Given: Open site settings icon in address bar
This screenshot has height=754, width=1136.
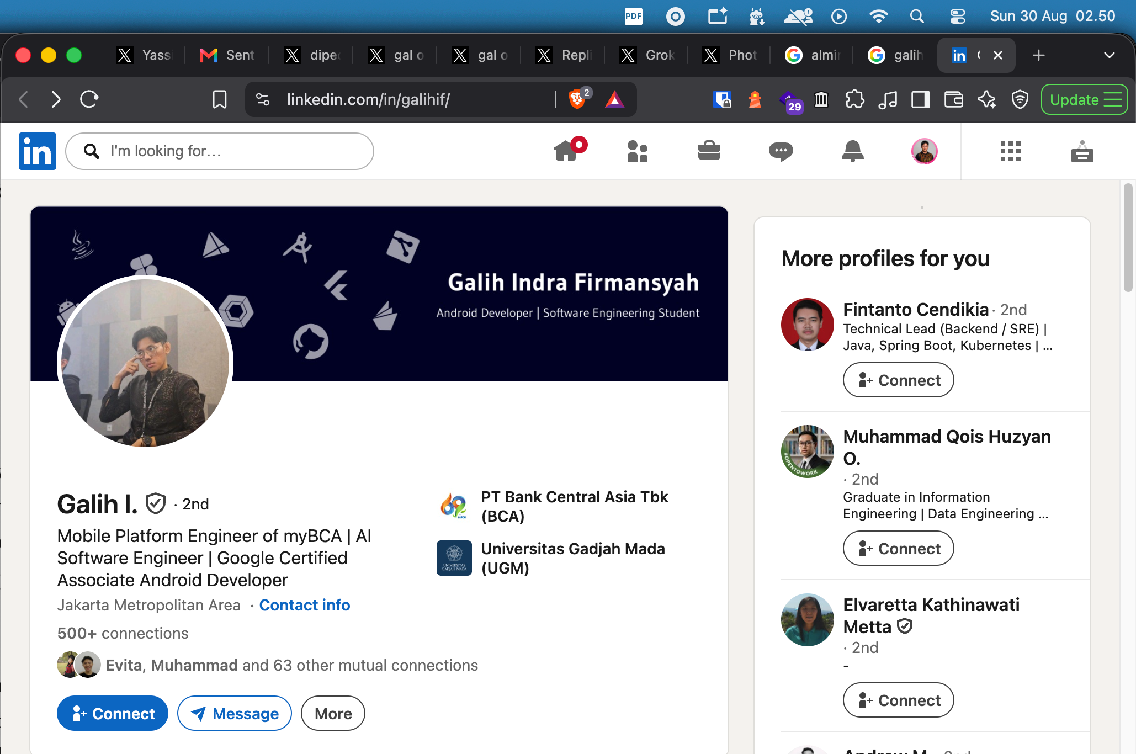Looking at the screenshot, I should (263, 99).
